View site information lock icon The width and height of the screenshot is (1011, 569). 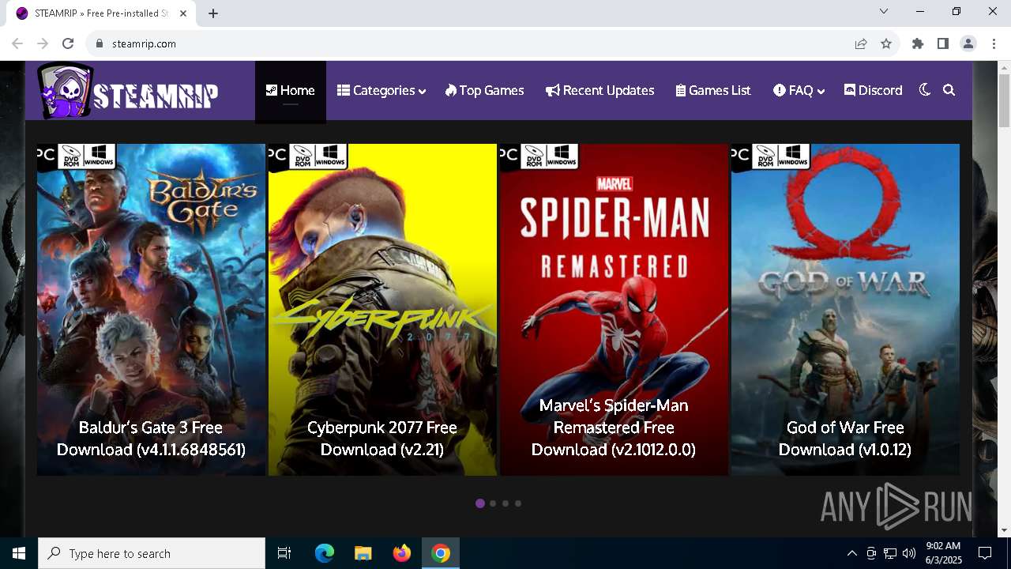click(x=100, y=43)
